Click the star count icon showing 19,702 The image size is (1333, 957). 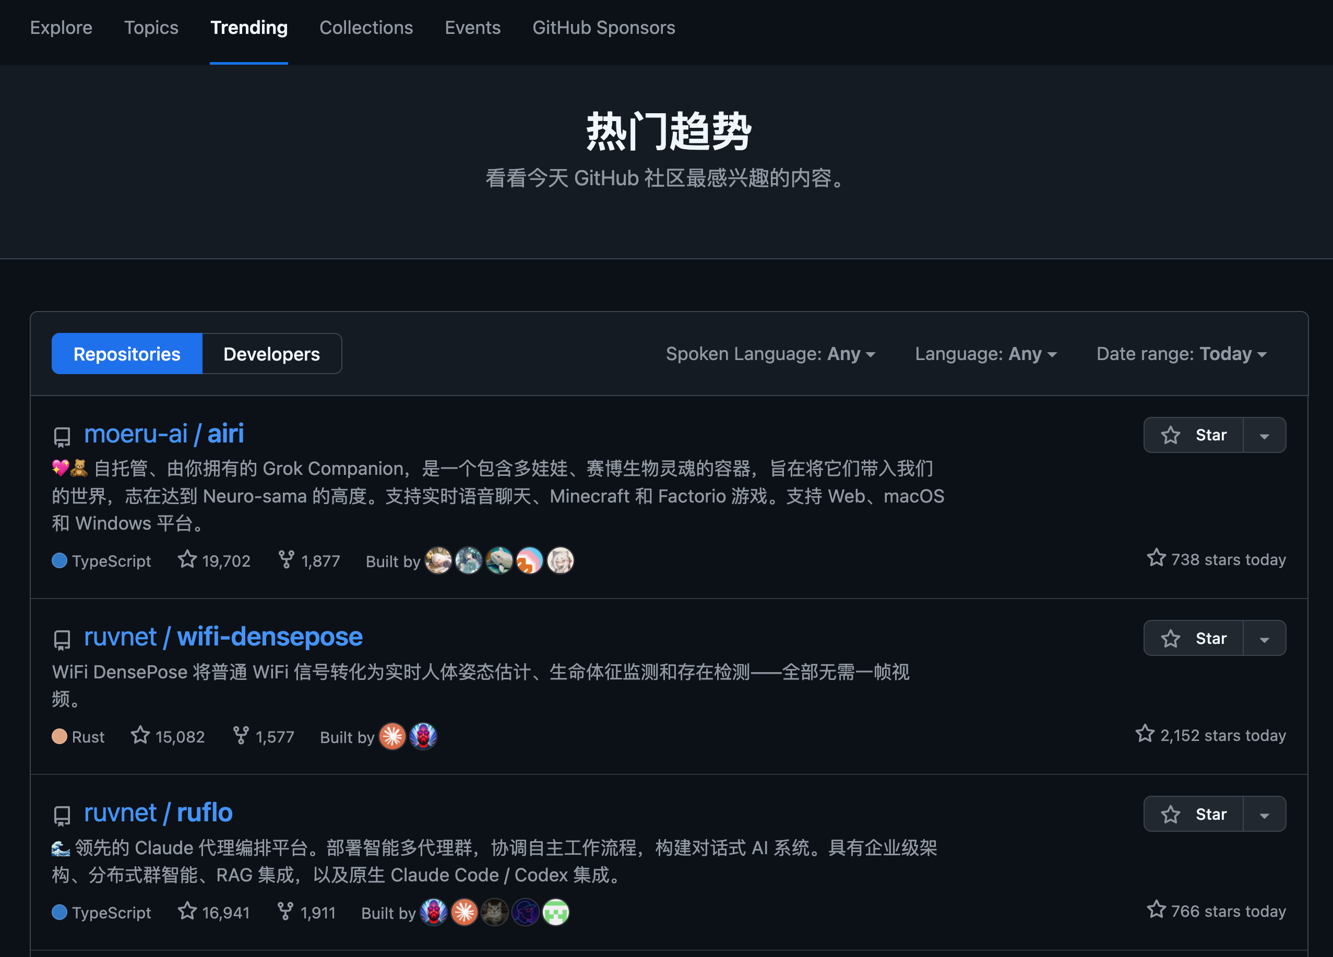[x=187, y=560]
